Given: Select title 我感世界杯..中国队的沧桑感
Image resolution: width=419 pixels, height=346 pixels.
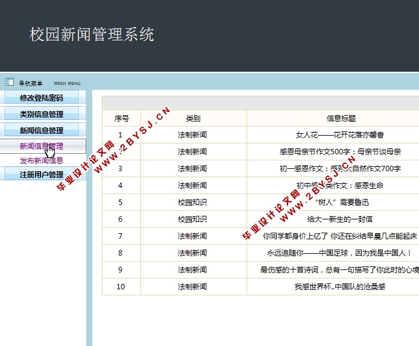Looking at the screenshot, I should (340, 286).
